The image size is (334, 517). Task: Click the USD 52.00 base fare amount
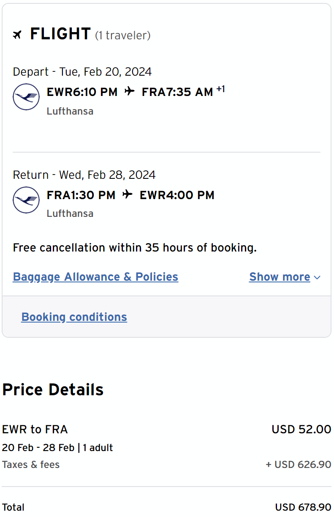[x=301, y=429]
